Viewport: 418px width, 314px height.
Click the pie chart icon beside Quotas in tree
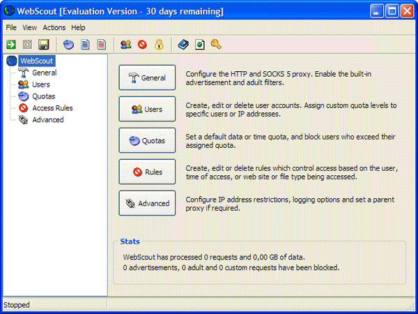tap(24, 96)
